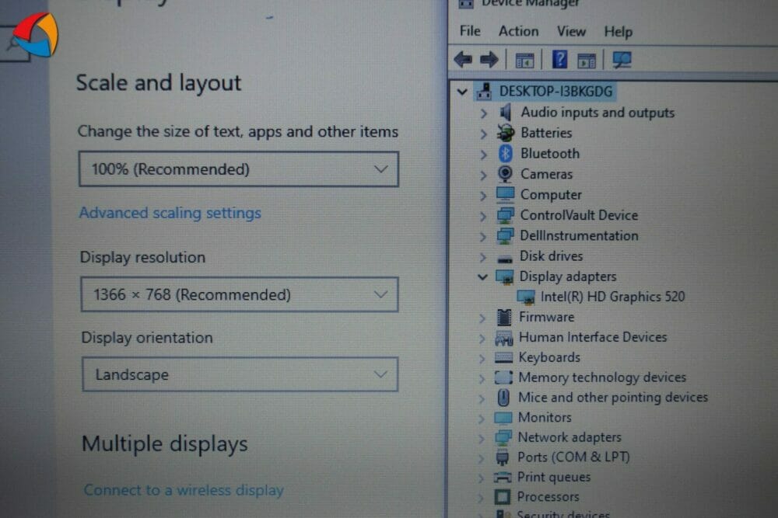Image resolution: width=778 pixels, height=518 pixels.
Task: Expand the Audio inputs and outputs category
Action: coord(483,113)
